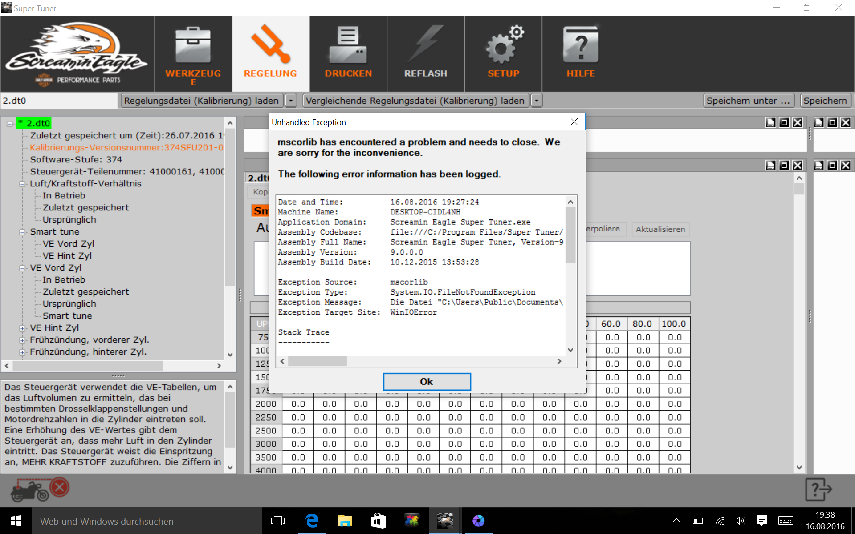The width and height of the screenshot is (855, 534).
Task: Open dropdown next to Vergleichende Regelungsdatei laden
Action: (537, 101)
